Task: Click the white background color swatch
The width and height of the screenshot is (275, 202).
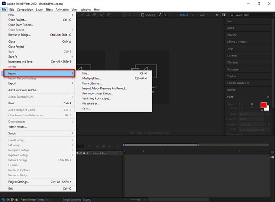Action: [x=268, y=109]
